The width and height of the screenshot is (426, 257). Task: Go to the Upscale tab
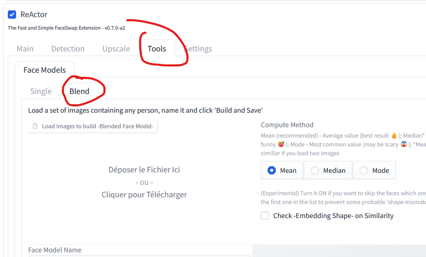click(x=116, y=49)
